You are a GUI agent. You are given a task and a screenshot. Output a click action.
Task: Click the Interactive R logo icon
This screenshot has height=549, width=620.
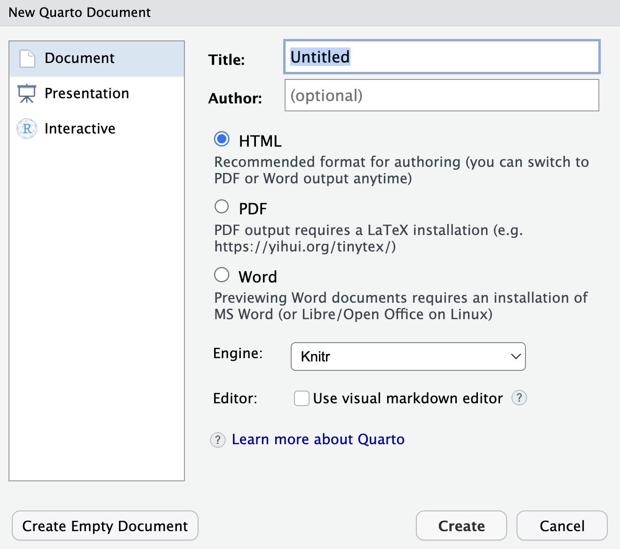27,129
